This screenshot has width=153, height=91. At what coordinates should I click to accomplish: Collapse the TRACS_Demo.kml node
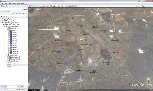pyautogui.click(x=2, y=23)
